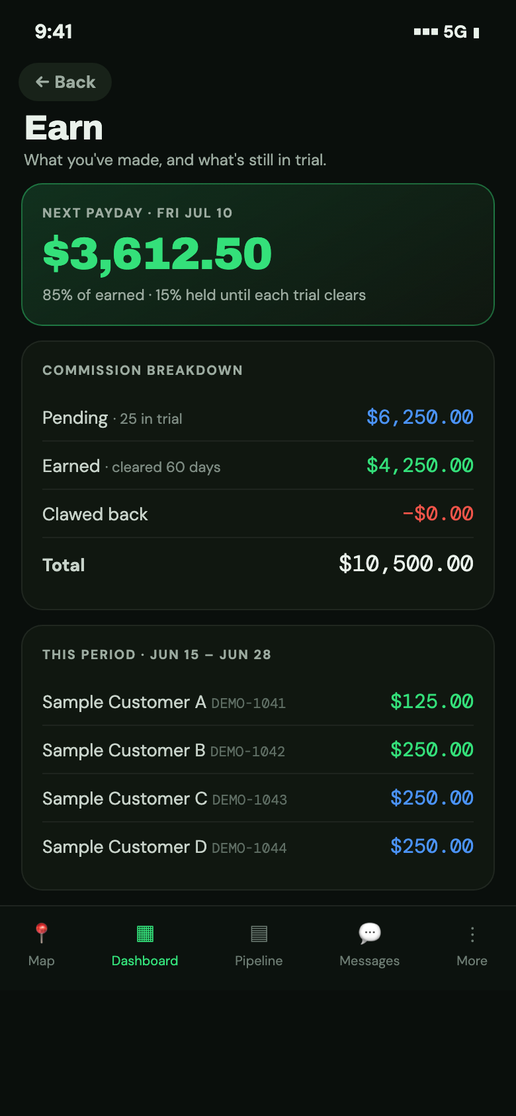Screen dimensions: 516x1116
Task: Tap the signal strength bars
Action: 425,32
